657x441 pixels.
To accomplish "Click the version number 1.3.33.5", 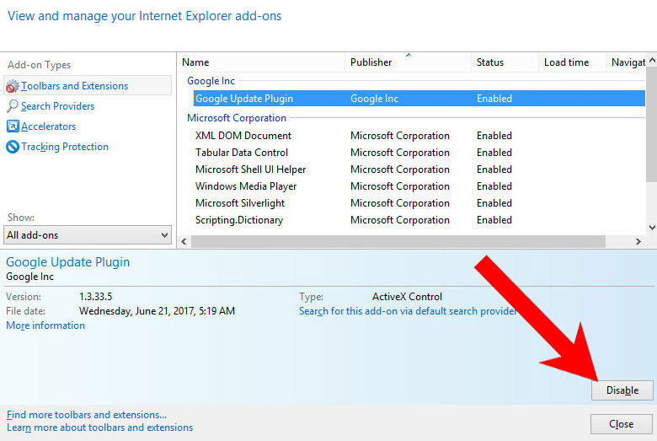I will pyautogui.click(x=95, y=297).
